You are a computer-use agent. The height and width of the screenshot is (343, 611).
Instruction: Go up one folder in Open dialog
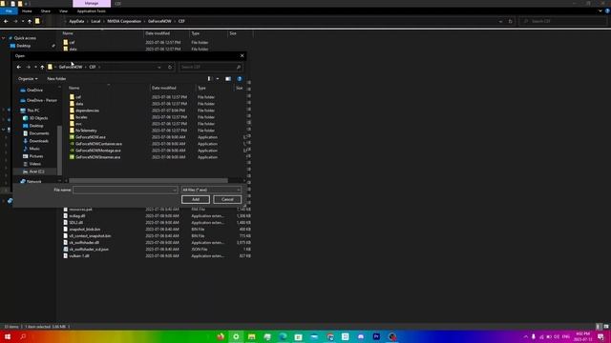pos(42,67)
